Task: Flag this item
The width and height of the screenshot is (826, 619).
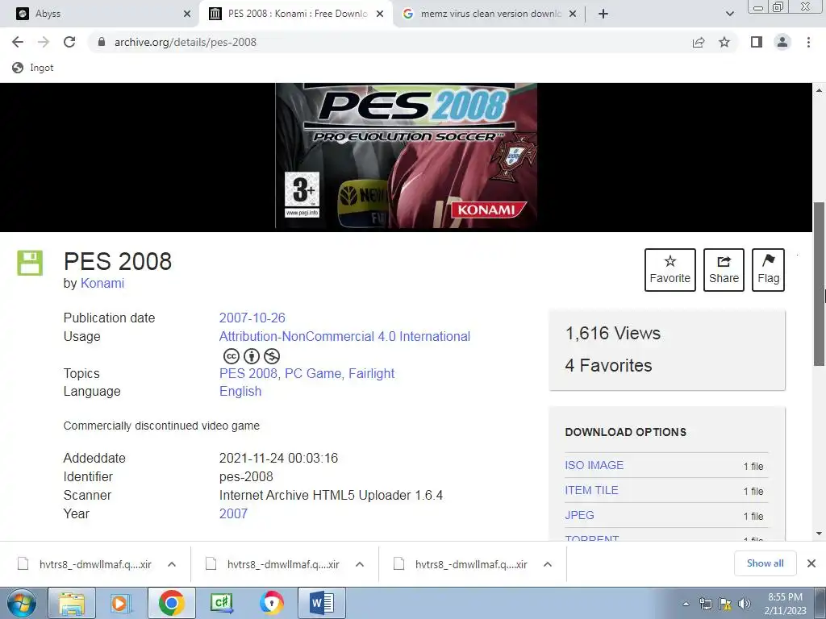Action: tap(768, 269)
